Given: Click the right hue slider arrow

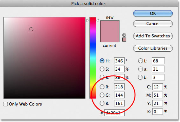Looking at the screenshot, I should (98, 21).
